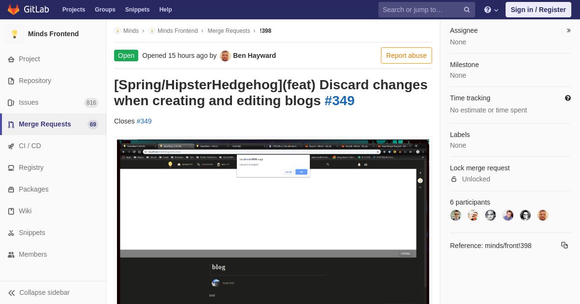Click the 'Opened 15 hours ago by' text
This screenshot has width=580, height=304.
pos(179,55)
